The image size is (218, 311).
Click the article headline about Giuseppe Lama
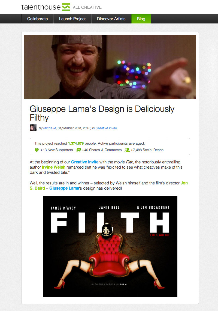tap(102, 113)
